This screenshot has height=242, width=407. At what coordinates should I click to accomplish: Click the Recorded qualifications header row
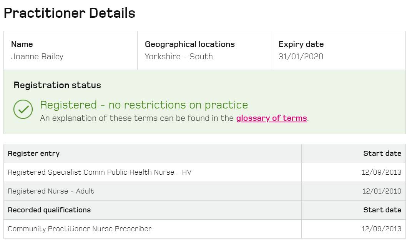49,210
